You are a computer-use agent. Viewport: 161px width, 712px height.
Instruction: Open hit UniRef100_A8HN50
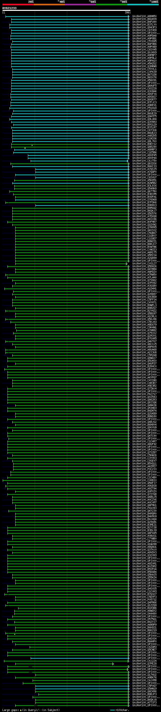point(144,16)
